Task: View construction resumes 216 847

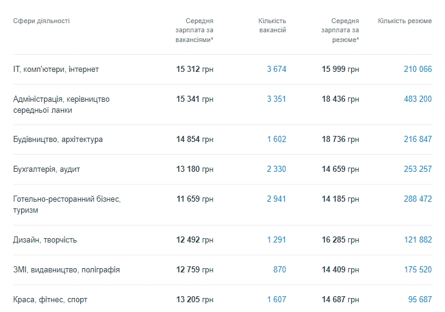Action: coord(418,140)
